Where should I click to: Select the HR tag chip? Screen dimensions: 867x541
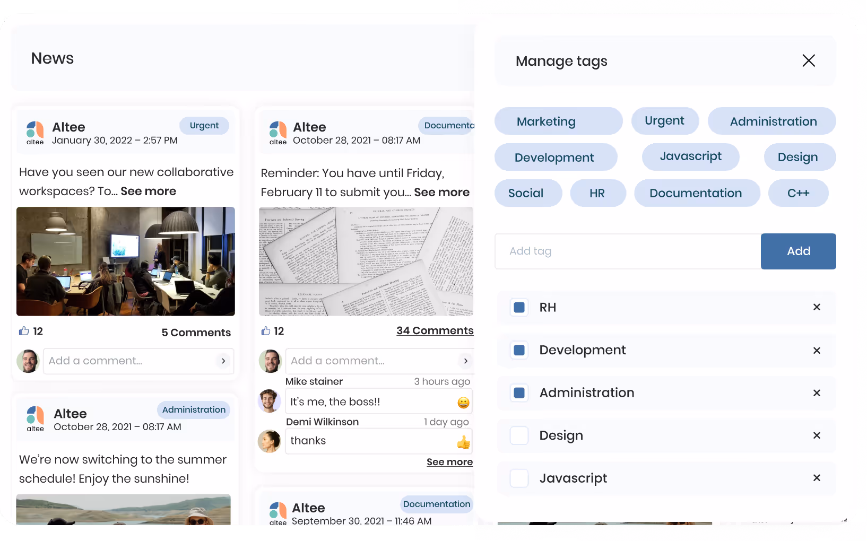598,193
